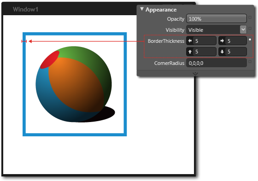
Task: Click the down arrow icon in BorderThickness
Action: click(222, 52)
